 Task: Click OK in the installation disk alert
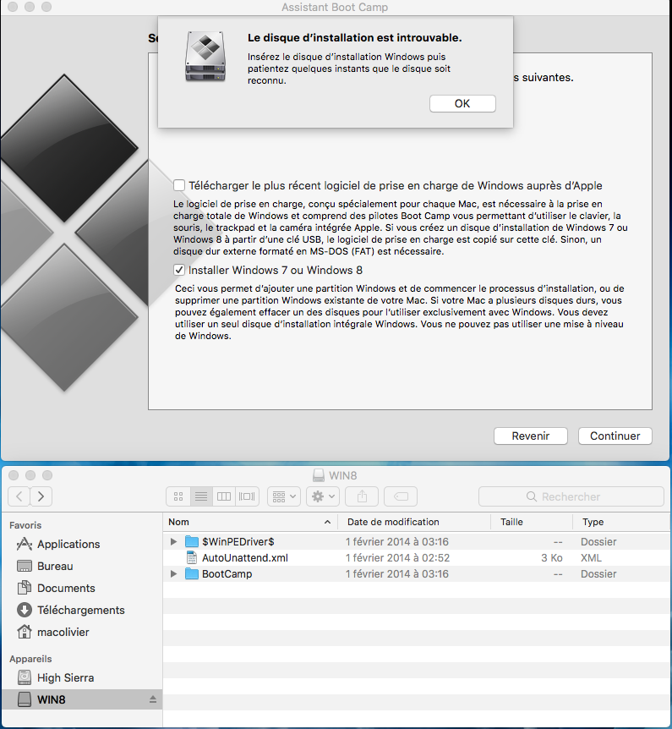(462, 104)
